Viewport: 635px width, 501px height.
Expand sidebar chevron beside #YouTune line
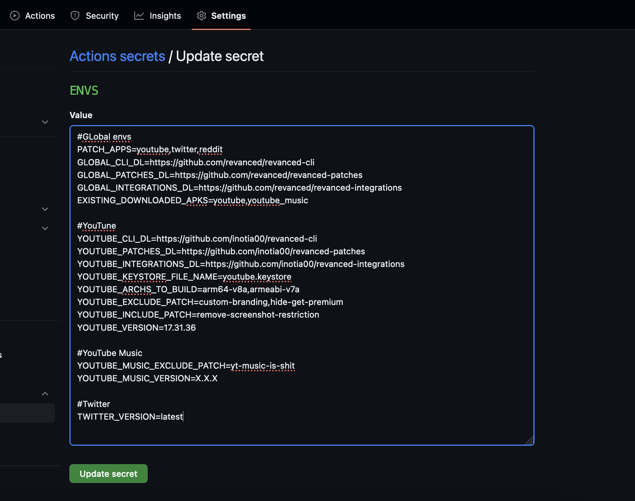45,228
